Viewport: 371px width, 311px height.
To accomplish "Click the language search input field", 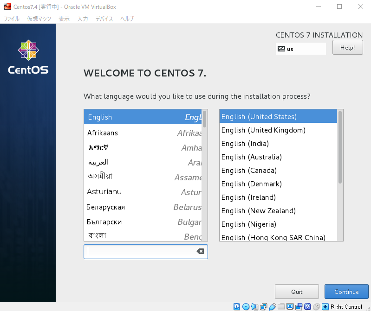I will [x=139, y=252].
